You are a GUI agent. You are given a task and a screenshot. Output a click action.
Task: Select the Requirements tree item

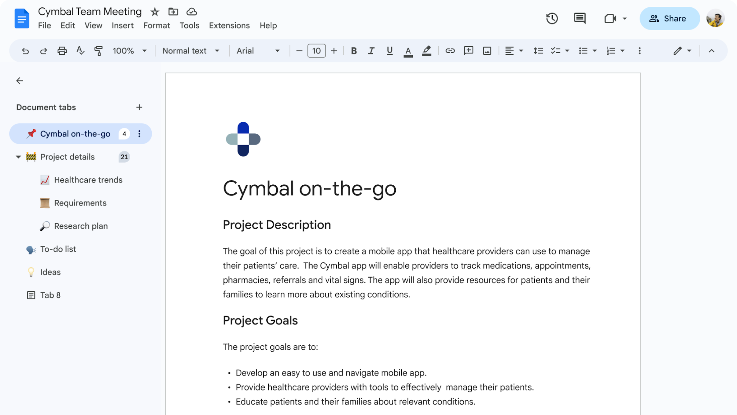coord(80,203)
